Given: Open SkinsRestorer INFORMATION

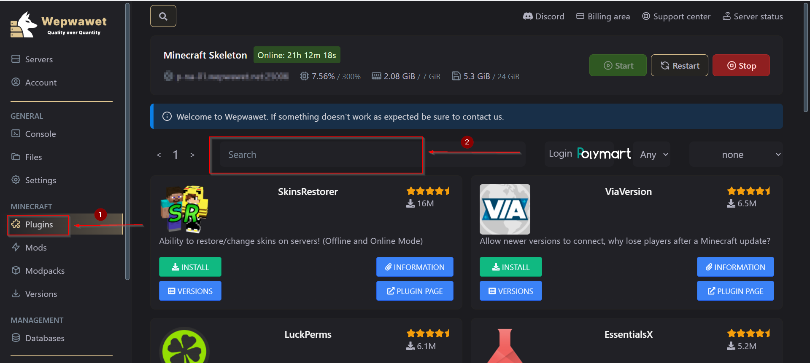Looking at the screenshot, I should 415,267.
